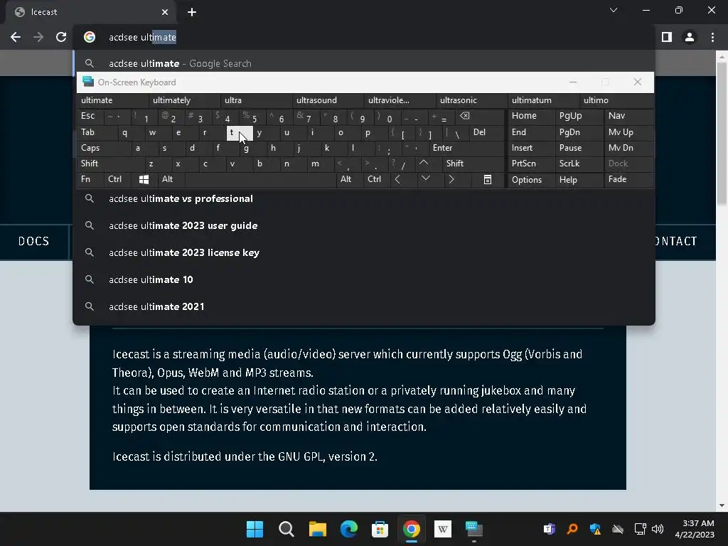Toggle the left Shift key
The height and width of the screenshot is (546, 728).
coord(110,164)
